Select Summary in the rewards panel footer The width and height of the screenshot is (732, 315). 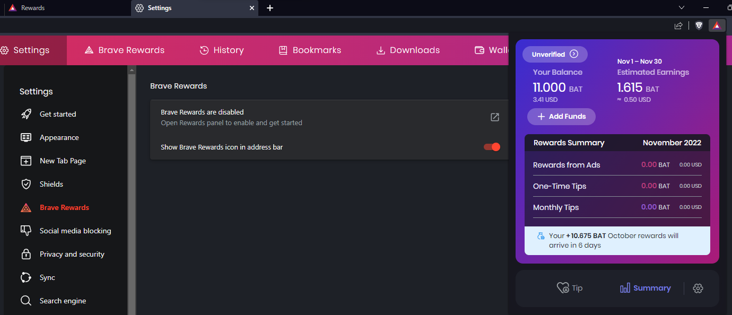click(646, 288)
